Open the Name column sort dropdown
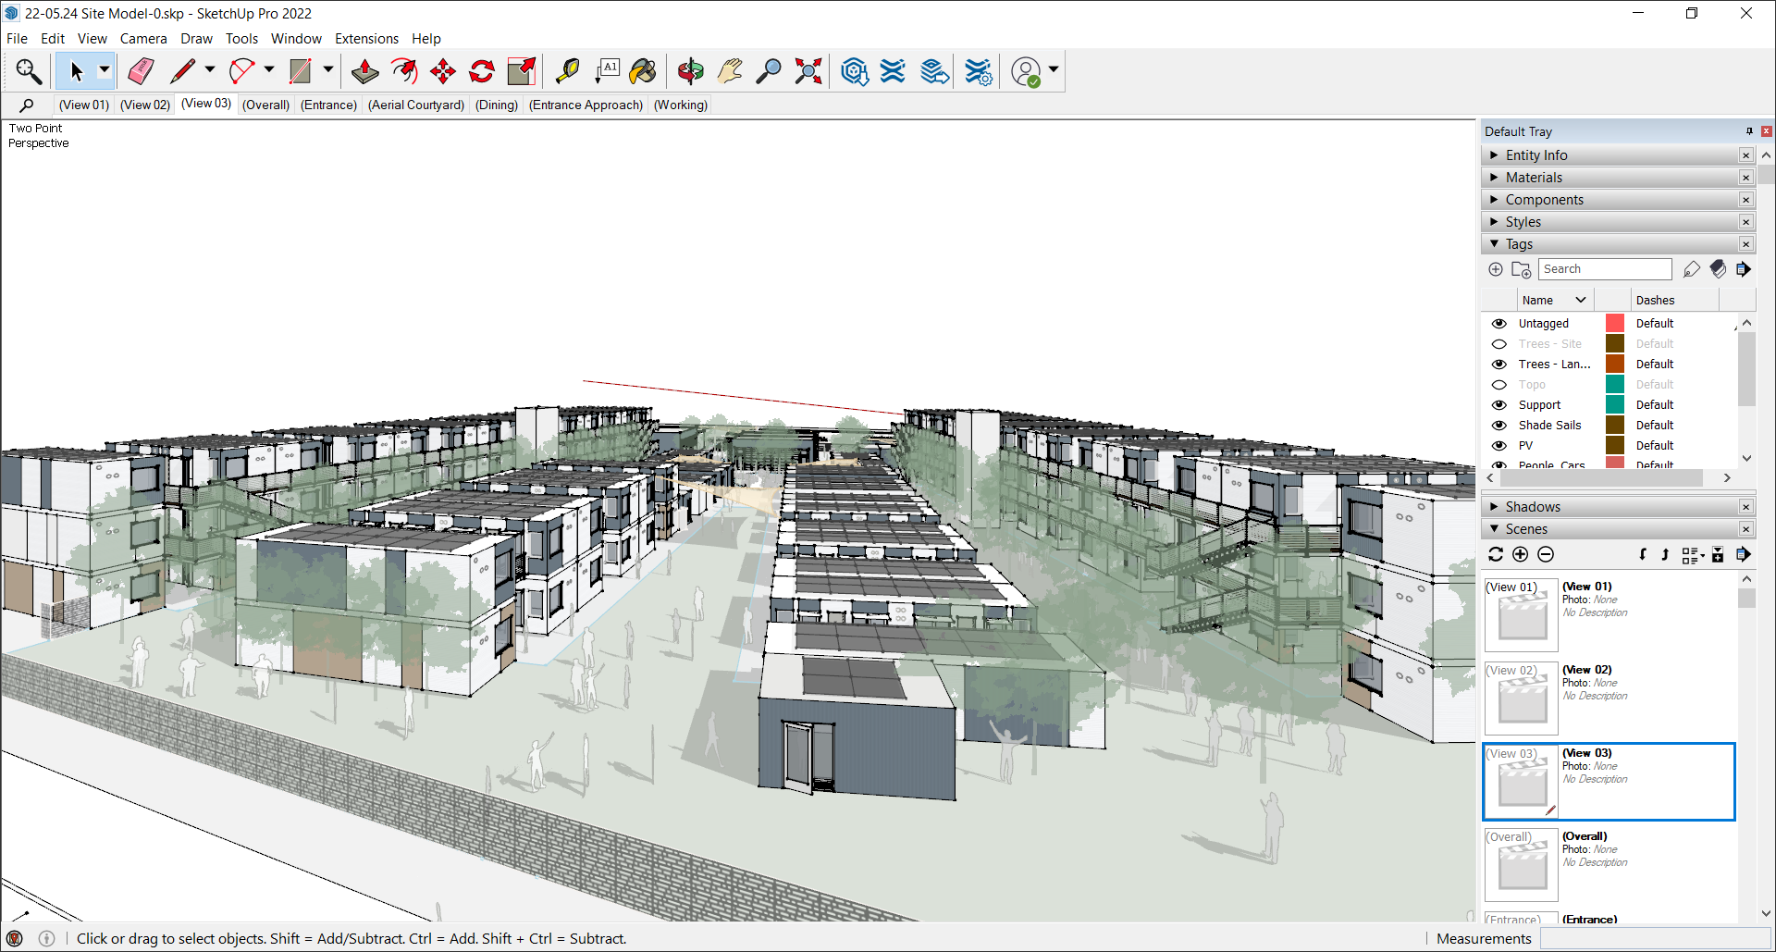The image size is (1776, 952). pos(1581,300)
